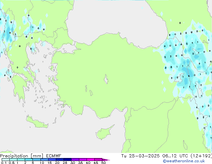This screenshot has width=212, height=164.
Task: Click the '10' legend value
Action: [42, 163]
